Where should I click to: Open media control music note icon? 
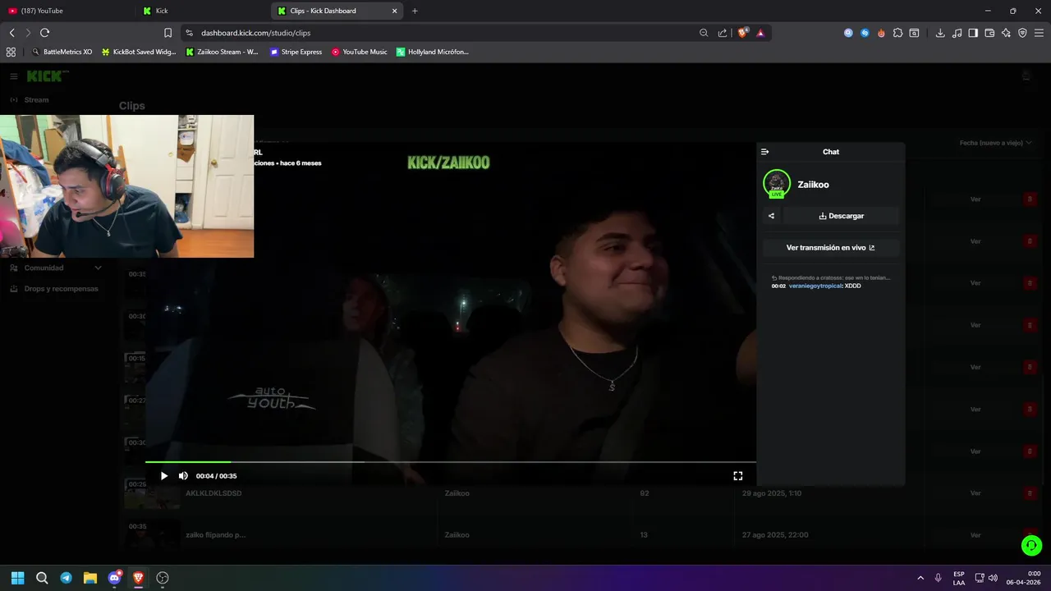click(x=957, y=33)
